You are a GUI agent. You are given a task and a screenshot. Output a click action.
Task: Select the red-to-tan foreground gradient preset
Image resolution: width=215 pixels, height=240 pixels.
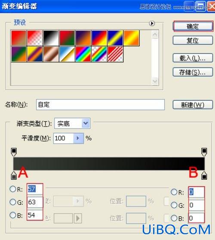pos(19,38)
